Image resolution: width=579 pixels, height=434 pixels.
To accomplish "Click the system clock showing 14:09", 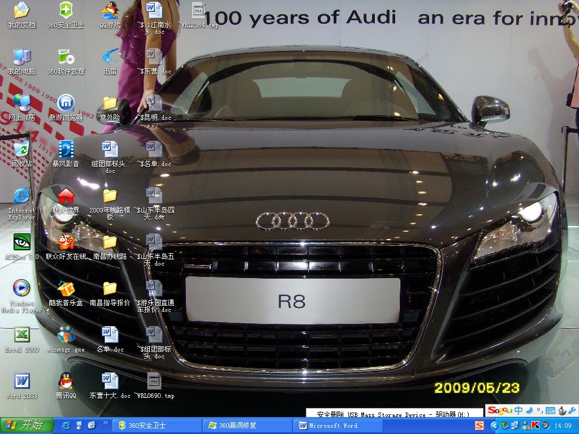I will pyautogui.click(x=563, y=426).
